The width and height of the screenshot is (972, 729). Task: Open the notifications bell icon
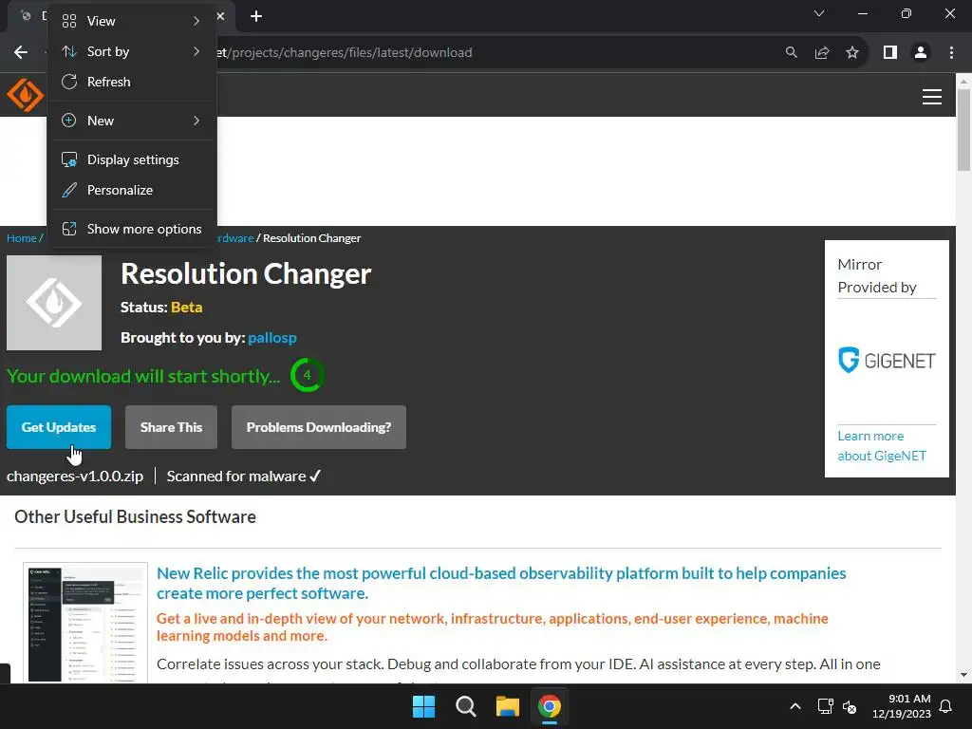[946, 706]
